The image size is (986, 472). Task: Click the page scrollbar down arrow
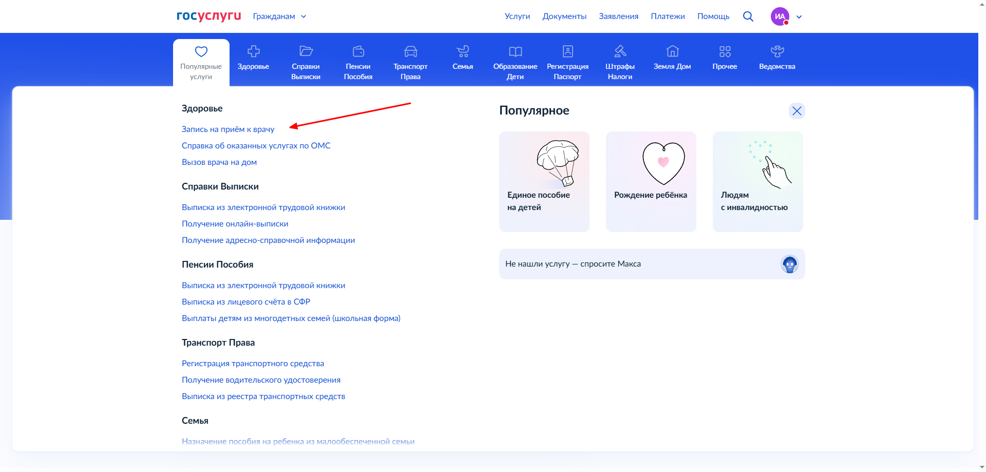(x=982, y=467)
